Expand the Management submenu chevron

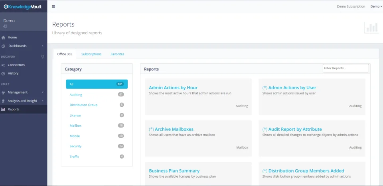click(x=43, y=92)
